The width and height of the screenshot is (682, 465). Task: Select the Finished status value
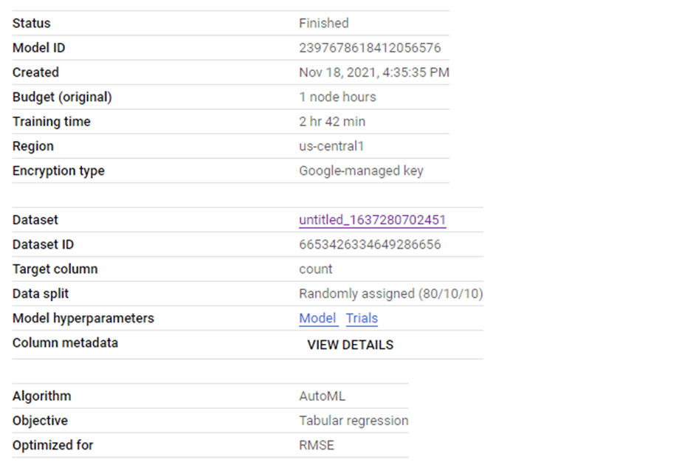pyautogui.click(x=323, y=24)
